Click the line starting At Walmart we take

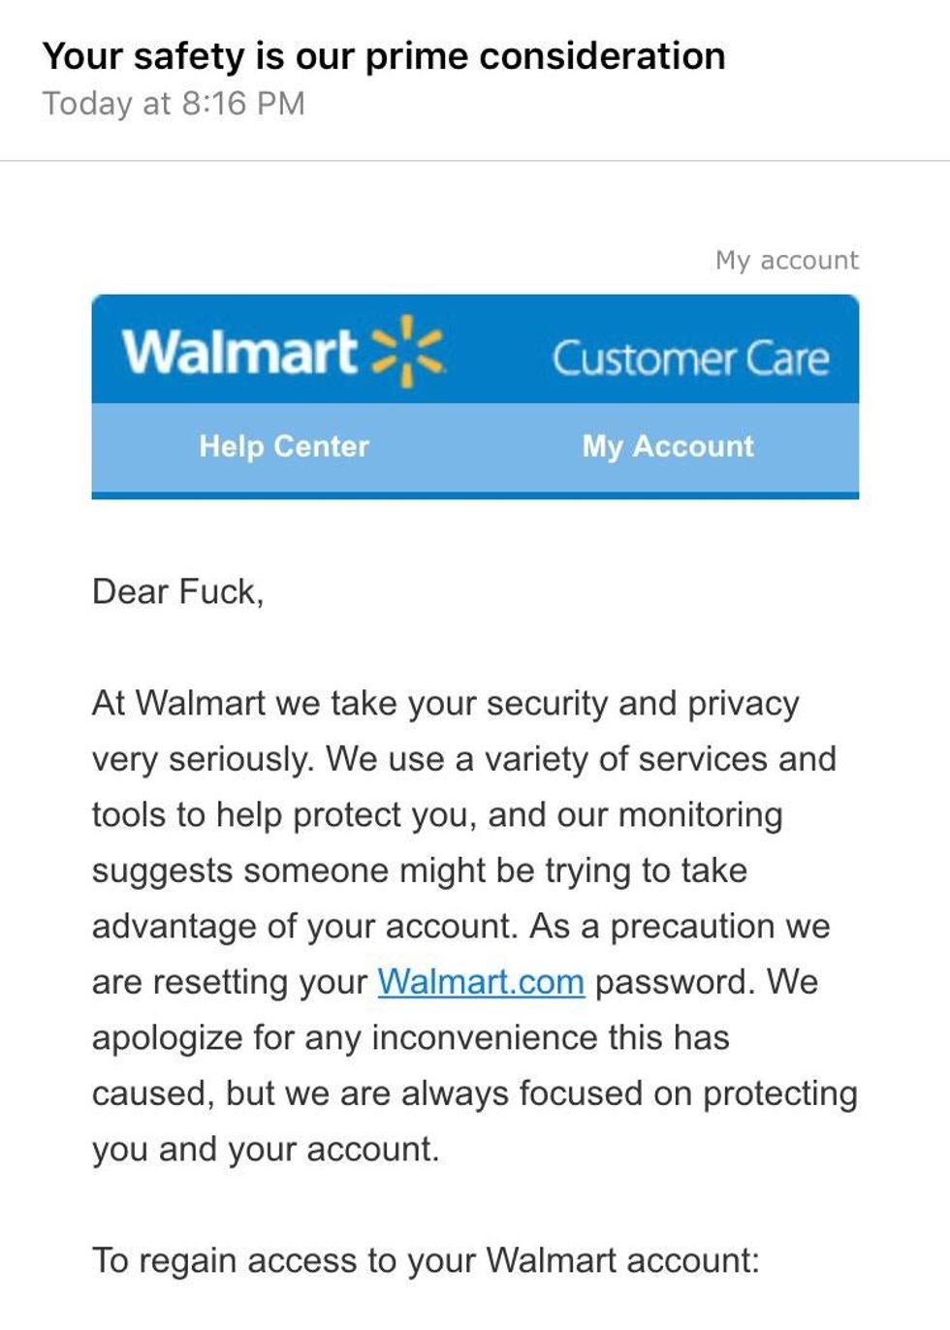pos(446,704)
